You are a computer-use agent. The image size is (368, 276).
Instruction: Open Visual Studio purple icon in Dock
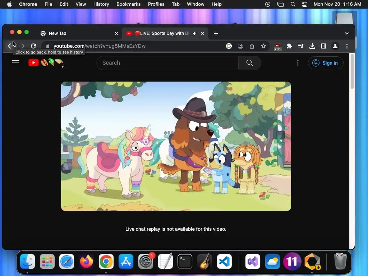(x=253, y=262)
